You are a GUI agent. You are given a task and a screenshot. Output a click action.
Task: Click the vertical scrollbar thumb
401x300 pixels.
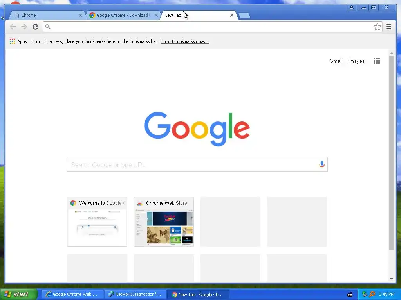[x=392, y=153]
